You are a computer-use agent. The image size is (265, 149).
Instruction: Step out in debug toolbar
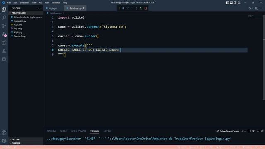[137, 8]
